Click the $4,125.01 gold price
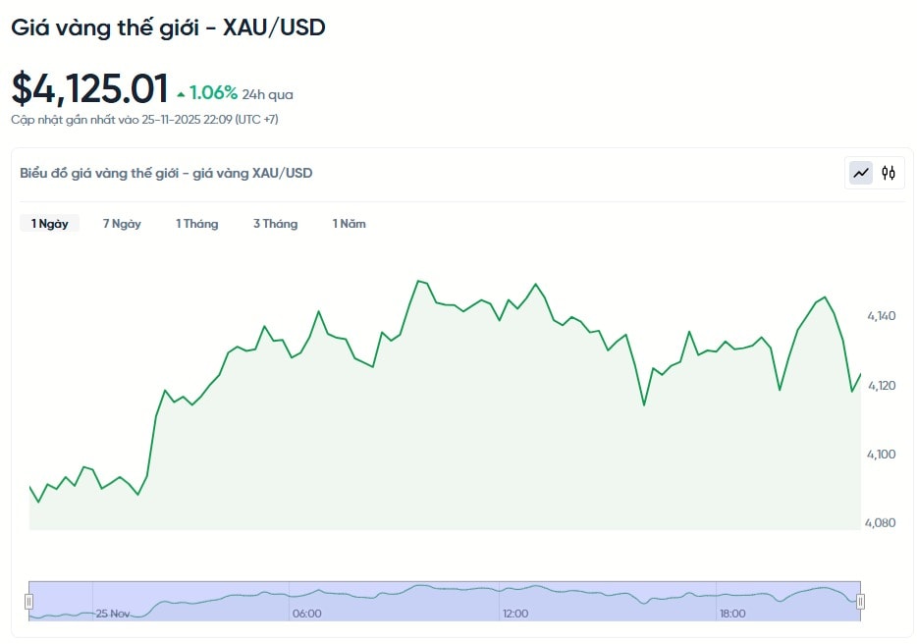917x644 pixels. point(89,89)
